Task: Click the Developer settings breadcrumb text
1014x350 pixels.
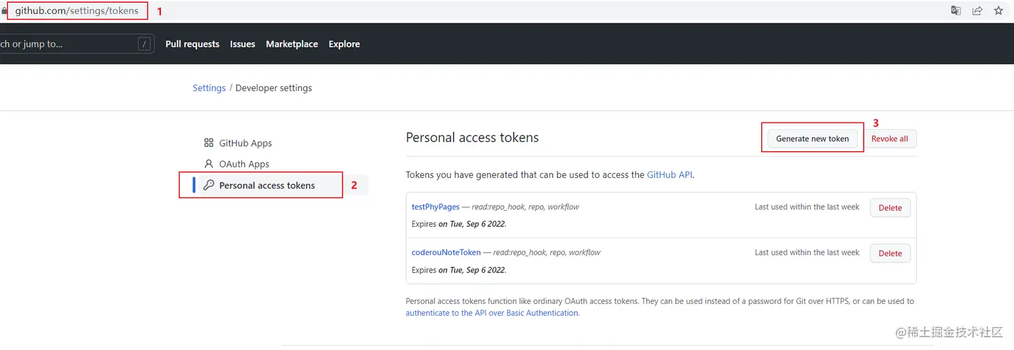Action: [x=274, y=88]
